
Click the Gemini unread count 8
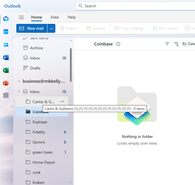coord(65,142)
